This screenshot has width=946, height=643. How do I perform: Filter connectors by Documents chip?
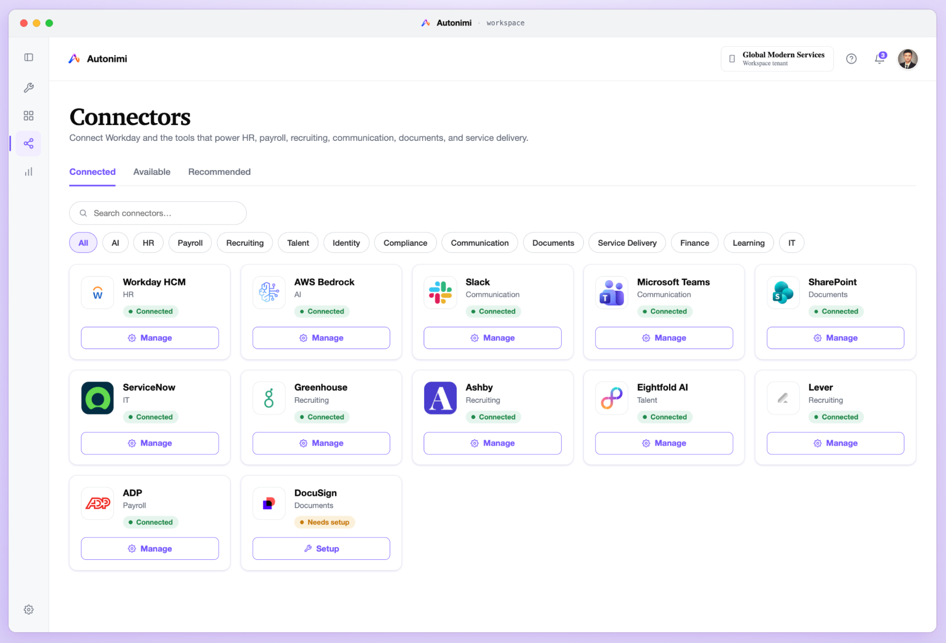(553, 243)
